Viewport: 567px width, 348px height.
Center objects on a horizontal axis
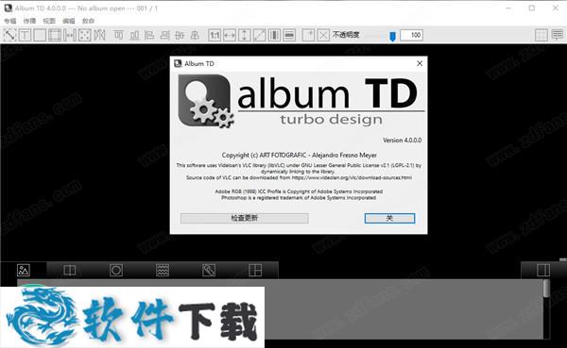tap(180, 35)
